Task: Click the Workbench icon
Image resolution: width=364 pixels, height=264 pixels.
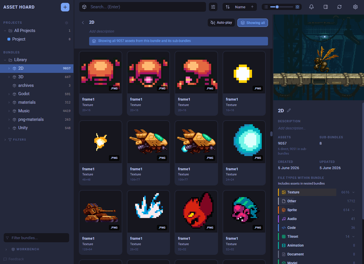Action: [x=13, y=249]
